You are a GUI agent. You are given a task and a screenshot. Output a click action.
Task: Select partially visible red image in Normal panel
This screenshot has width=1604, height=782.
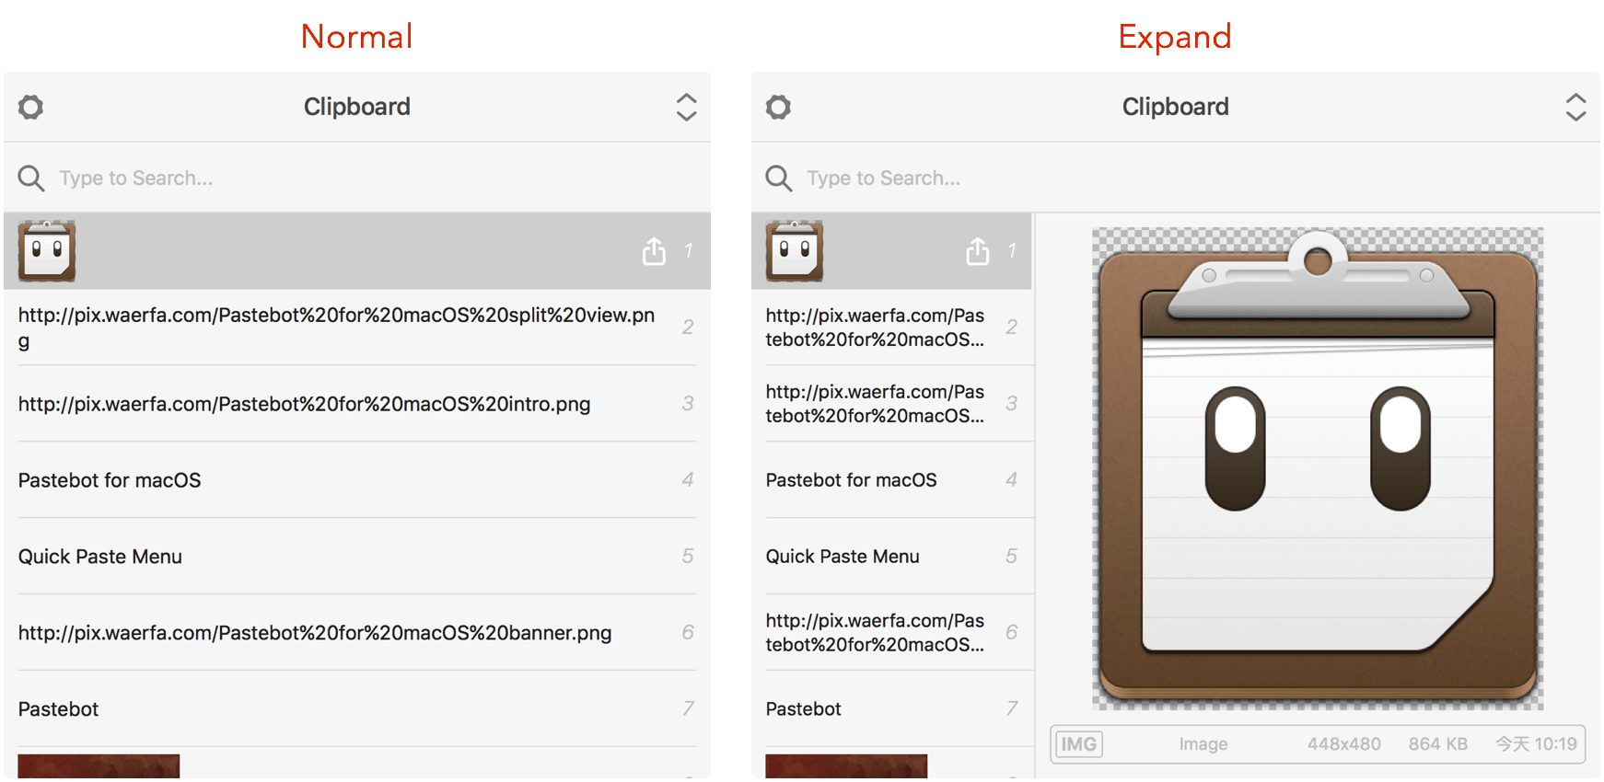99,766
